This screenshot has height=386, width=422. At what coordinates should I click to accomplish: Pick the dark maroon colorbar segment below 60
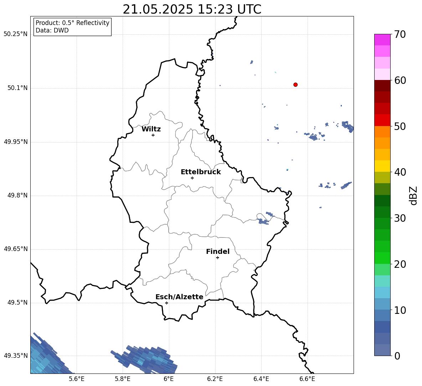click(x=382, y=86)
